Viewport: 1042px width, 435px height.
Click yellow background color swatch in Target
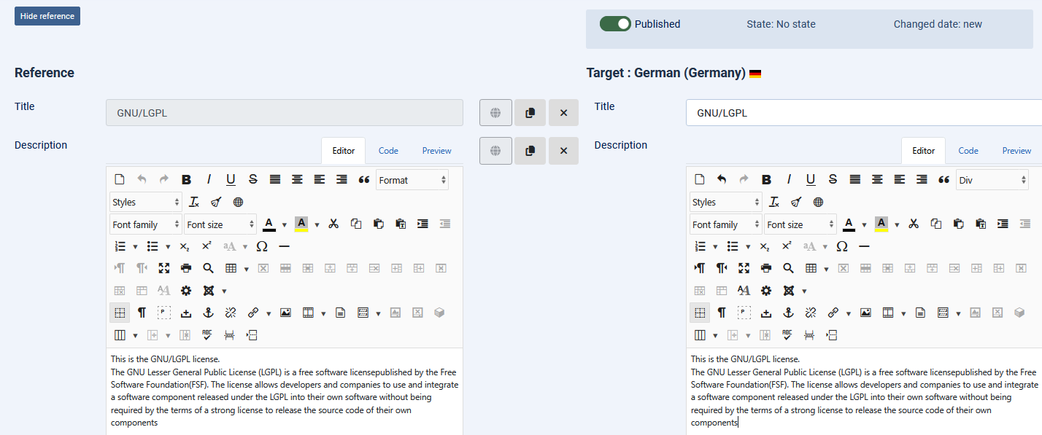pos(881,224)
